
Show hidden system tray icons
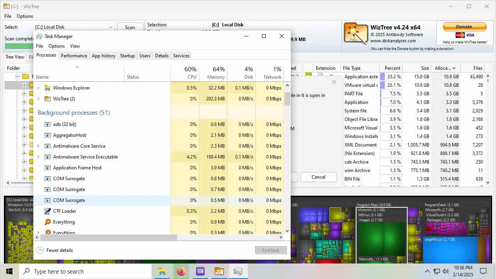(x=427, y=271)
